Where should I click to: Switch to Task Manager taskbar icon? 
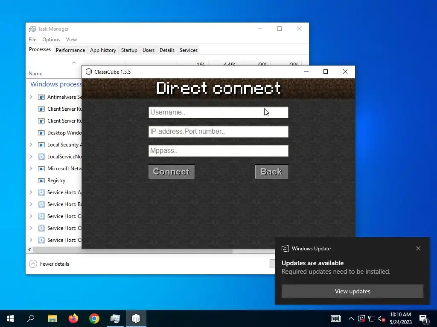click(x=115, y=318)
